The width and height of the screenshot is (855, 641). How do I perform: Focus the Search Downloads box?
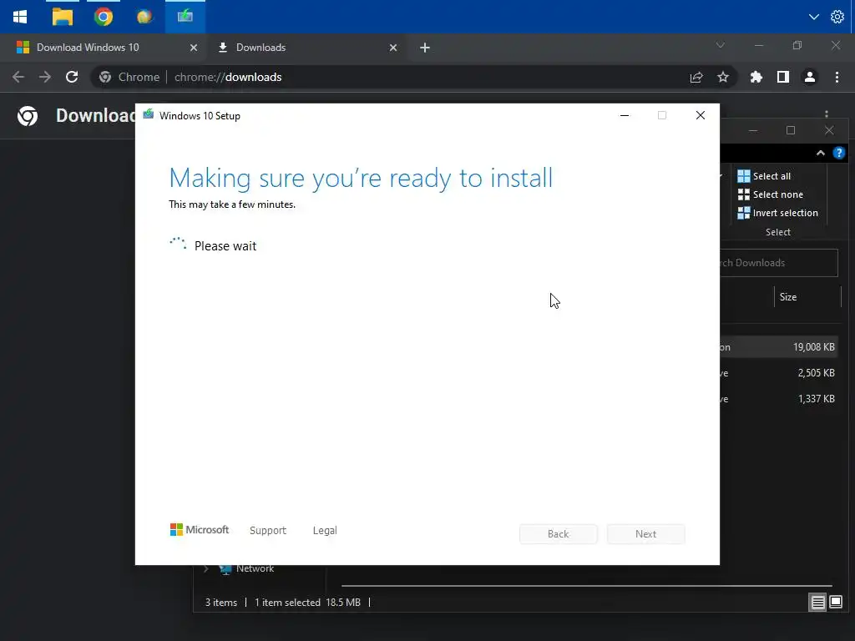[779, 263]
